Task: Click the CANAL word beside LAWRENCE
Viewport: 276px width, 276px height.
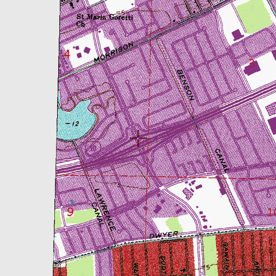Action: tap(98, 214)
